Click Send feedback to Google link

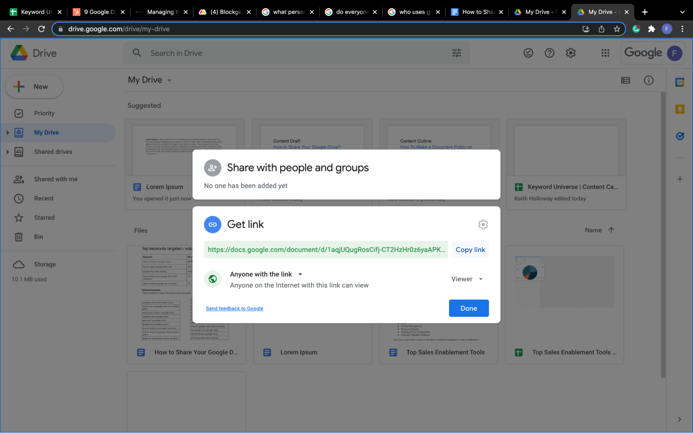click(234, 309)
